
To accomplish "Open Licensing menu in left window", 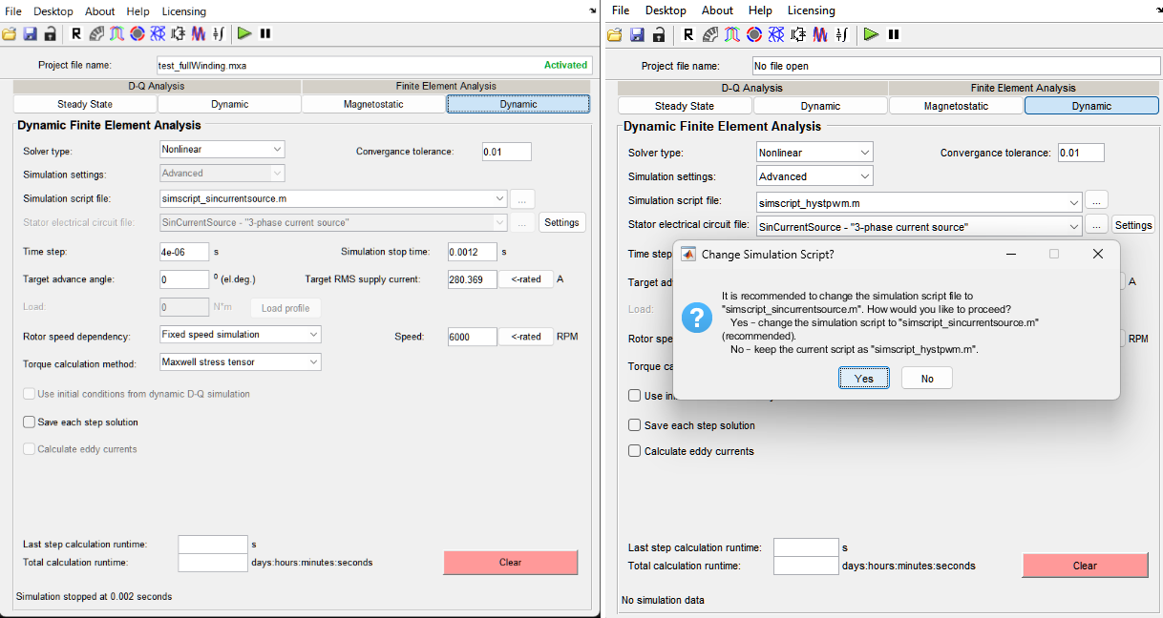I will (183, 11).
